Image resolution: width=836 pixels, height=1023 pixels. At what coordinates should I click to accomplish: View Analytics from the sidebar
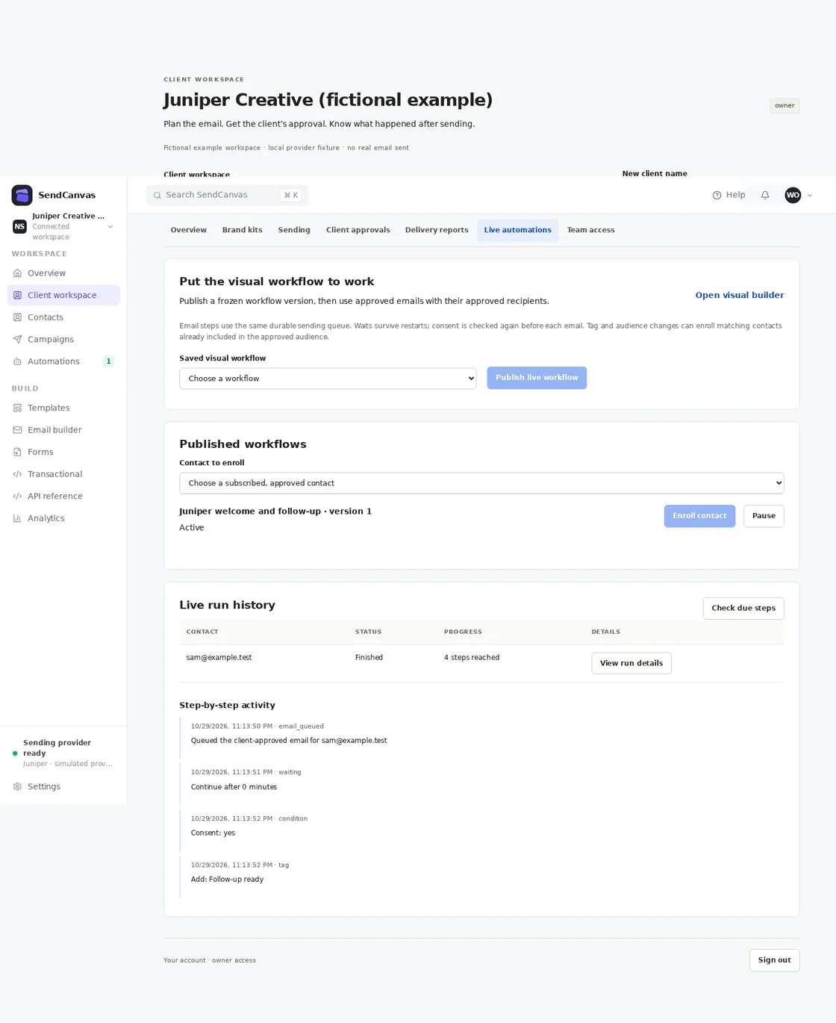pos(63,518)
